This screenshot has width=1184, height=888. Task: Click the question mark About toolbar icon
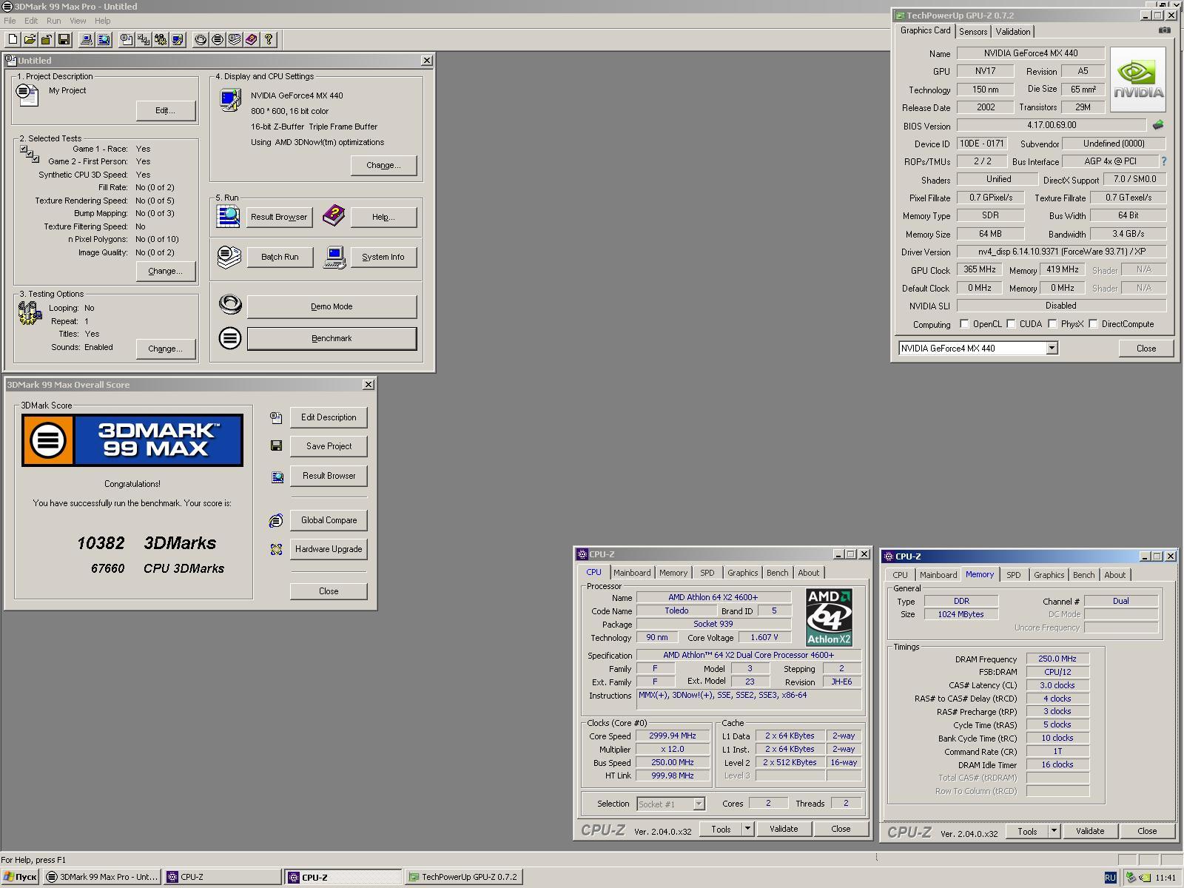269,40
